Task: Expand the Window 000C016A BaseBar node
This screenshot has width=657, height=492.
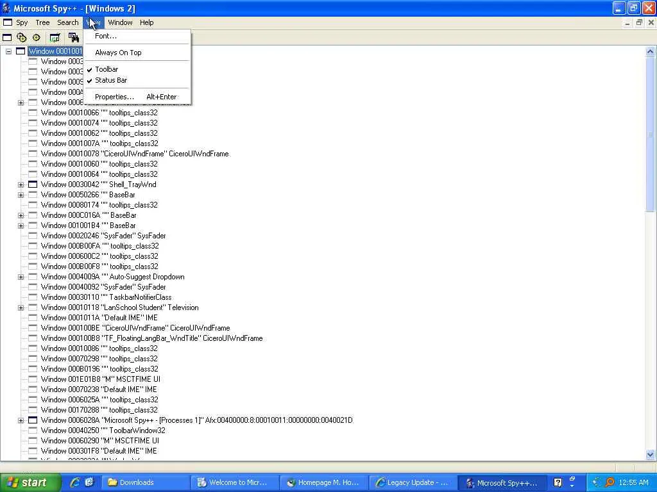Action: [21, 215]
